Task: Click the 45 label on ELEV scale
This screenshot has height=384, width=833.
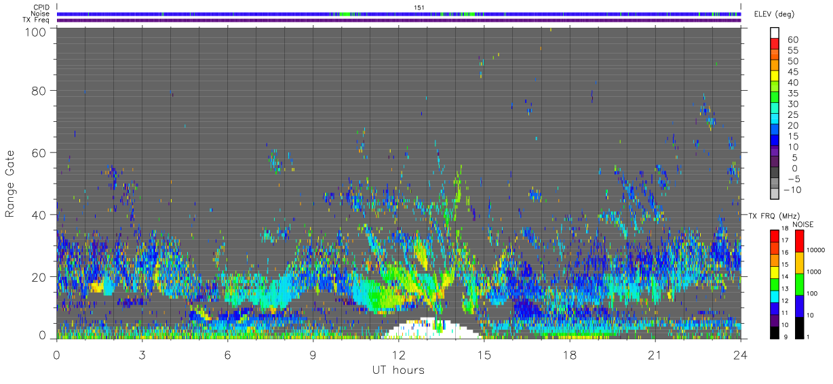Action: coord(792,72)
